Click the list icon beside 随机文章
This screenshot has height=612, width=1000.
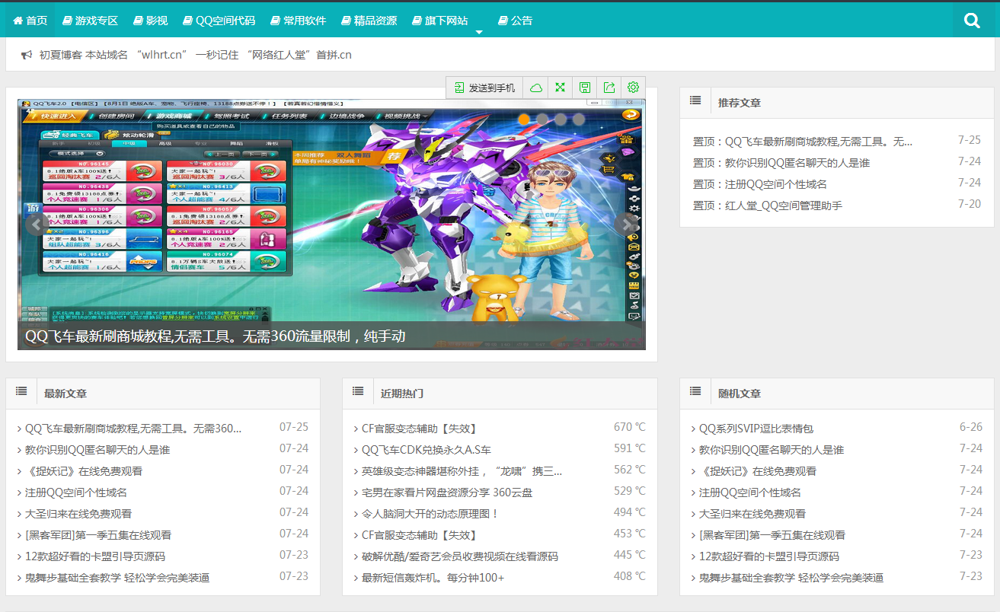(695, 390)
